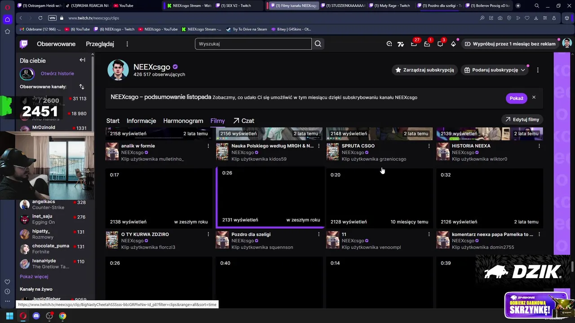This screenshot has width=575, height=323.
Task: Click Klip użytkownika squennson text
Action: 262,248
